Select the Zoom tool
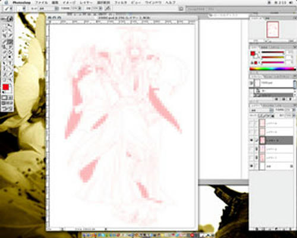 (10, 80)
